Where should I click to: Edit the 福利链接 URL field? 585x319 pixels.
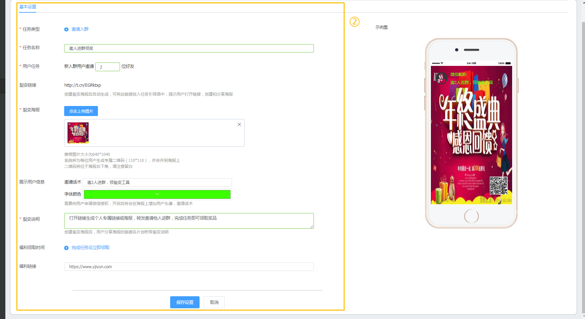click(189, 267)
